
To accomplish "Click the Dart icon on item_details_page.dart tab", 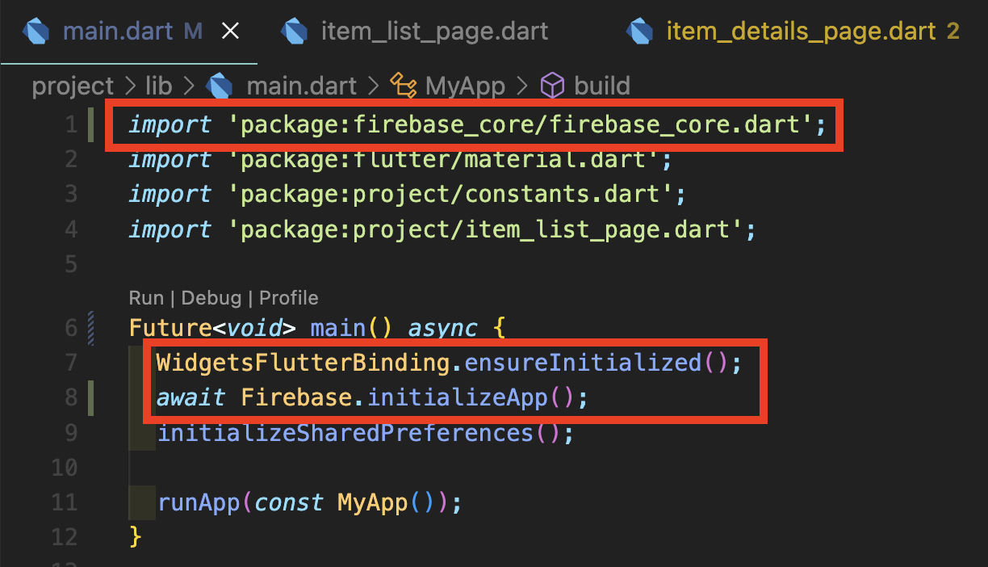I will (640, 31).
